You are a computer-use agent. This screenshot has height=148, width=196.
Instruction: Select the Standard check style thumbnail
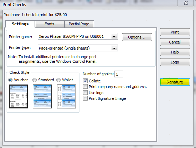(42, 96)
